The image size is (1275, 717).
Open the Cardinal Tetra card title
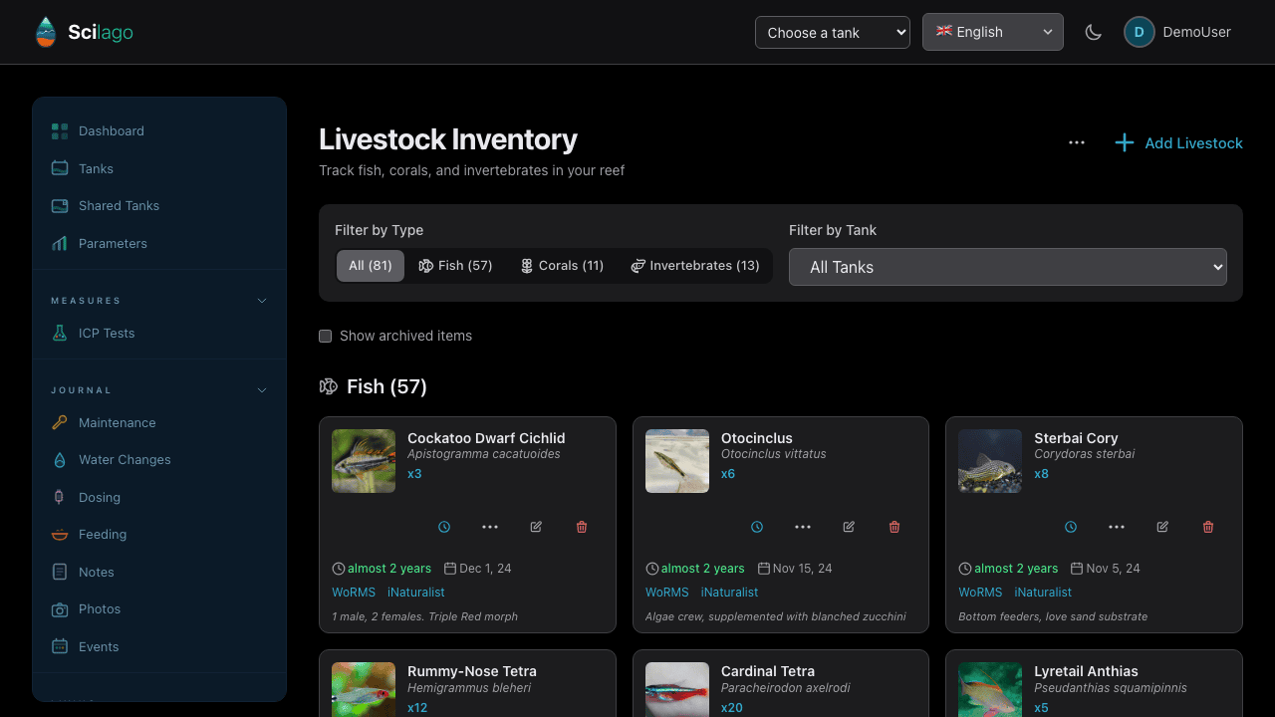[x=768, y=671]
